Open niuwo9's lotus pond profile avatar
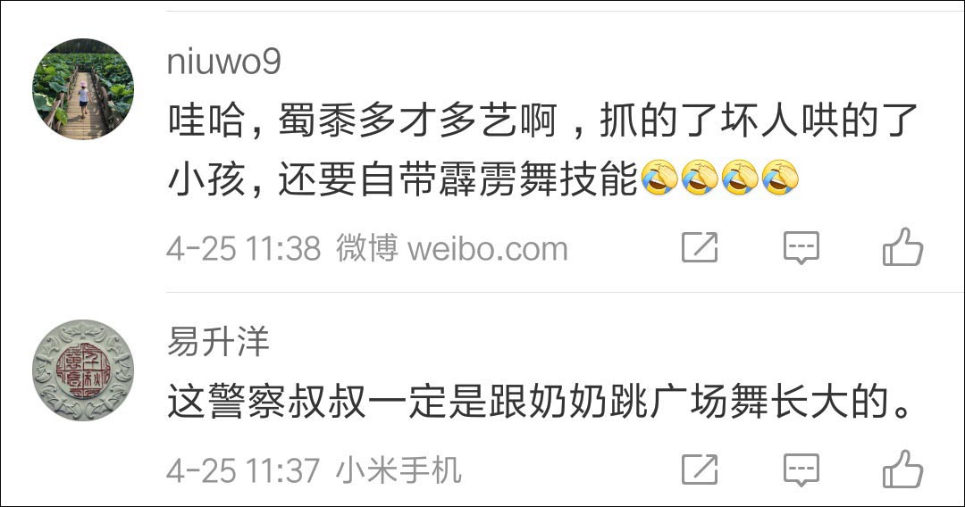This screenshot has height=507, width=965. click(83, 89)
